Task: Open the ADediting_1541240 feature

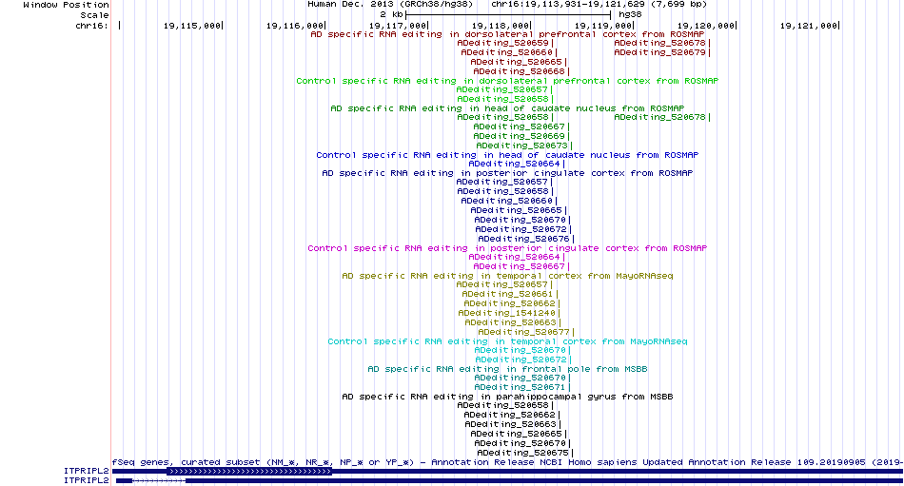Action: coord(507,313)
